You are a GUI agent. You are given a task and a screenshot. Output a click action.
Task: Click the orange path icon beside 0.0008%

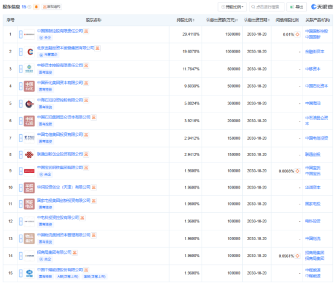297,171
